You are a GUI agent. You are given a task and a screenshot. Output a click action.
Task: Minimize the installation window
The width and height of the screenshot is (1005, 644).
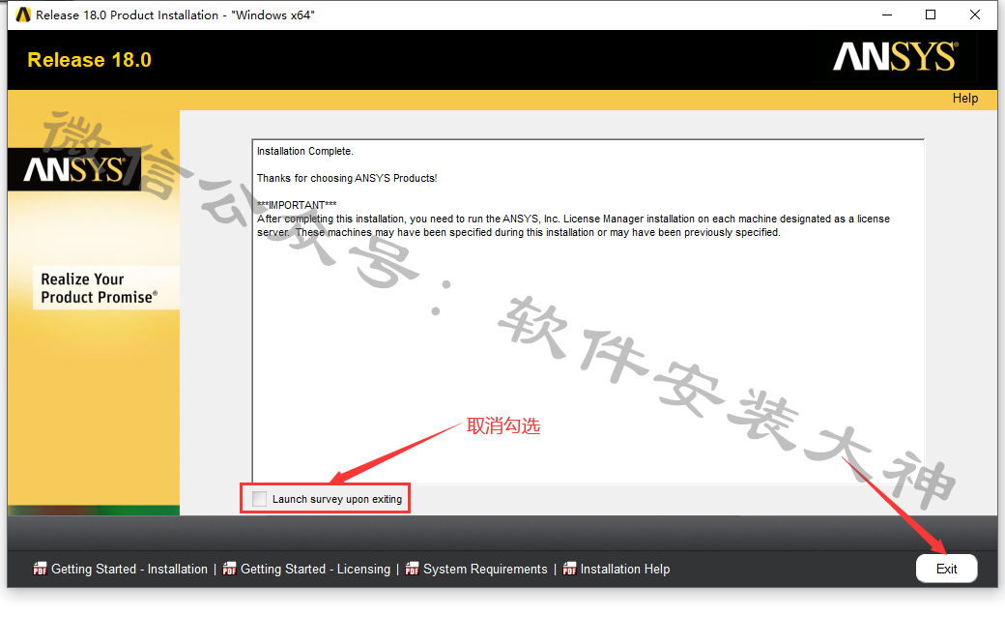tap(887, 15)
